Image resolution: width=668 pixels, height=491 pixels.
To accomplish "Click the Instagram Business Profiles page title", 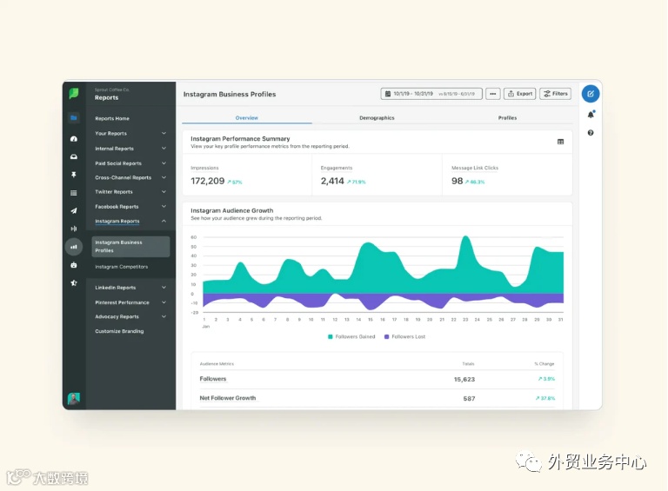I will pos(230,94).
